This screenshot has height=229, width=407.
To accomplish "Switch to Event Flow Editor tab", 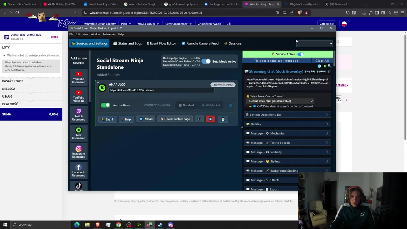I will [161, 43].
